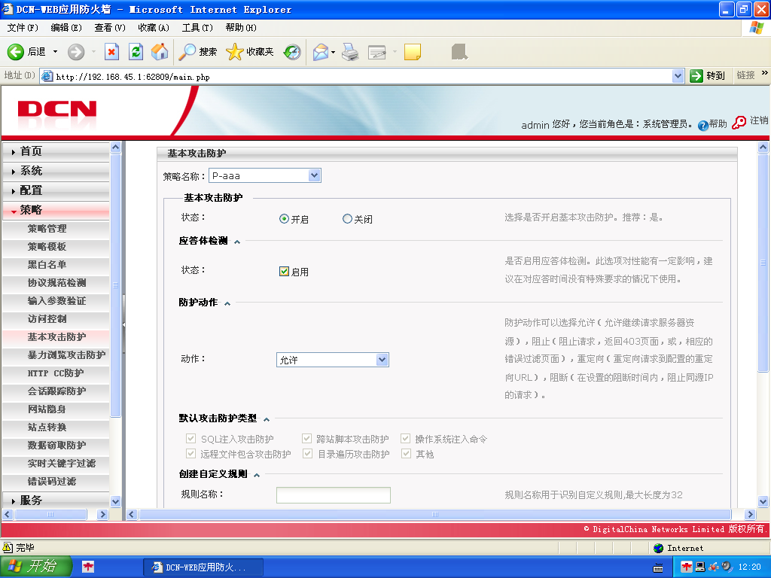Open the Search (搜索) toolbar button
Image resolution: width=771 pixels, height=578 pixels.
(198, 52)
